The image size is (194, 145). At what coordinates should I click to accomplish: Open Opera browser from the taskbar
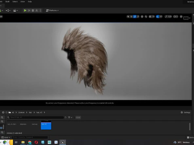(x=36, y=142)
